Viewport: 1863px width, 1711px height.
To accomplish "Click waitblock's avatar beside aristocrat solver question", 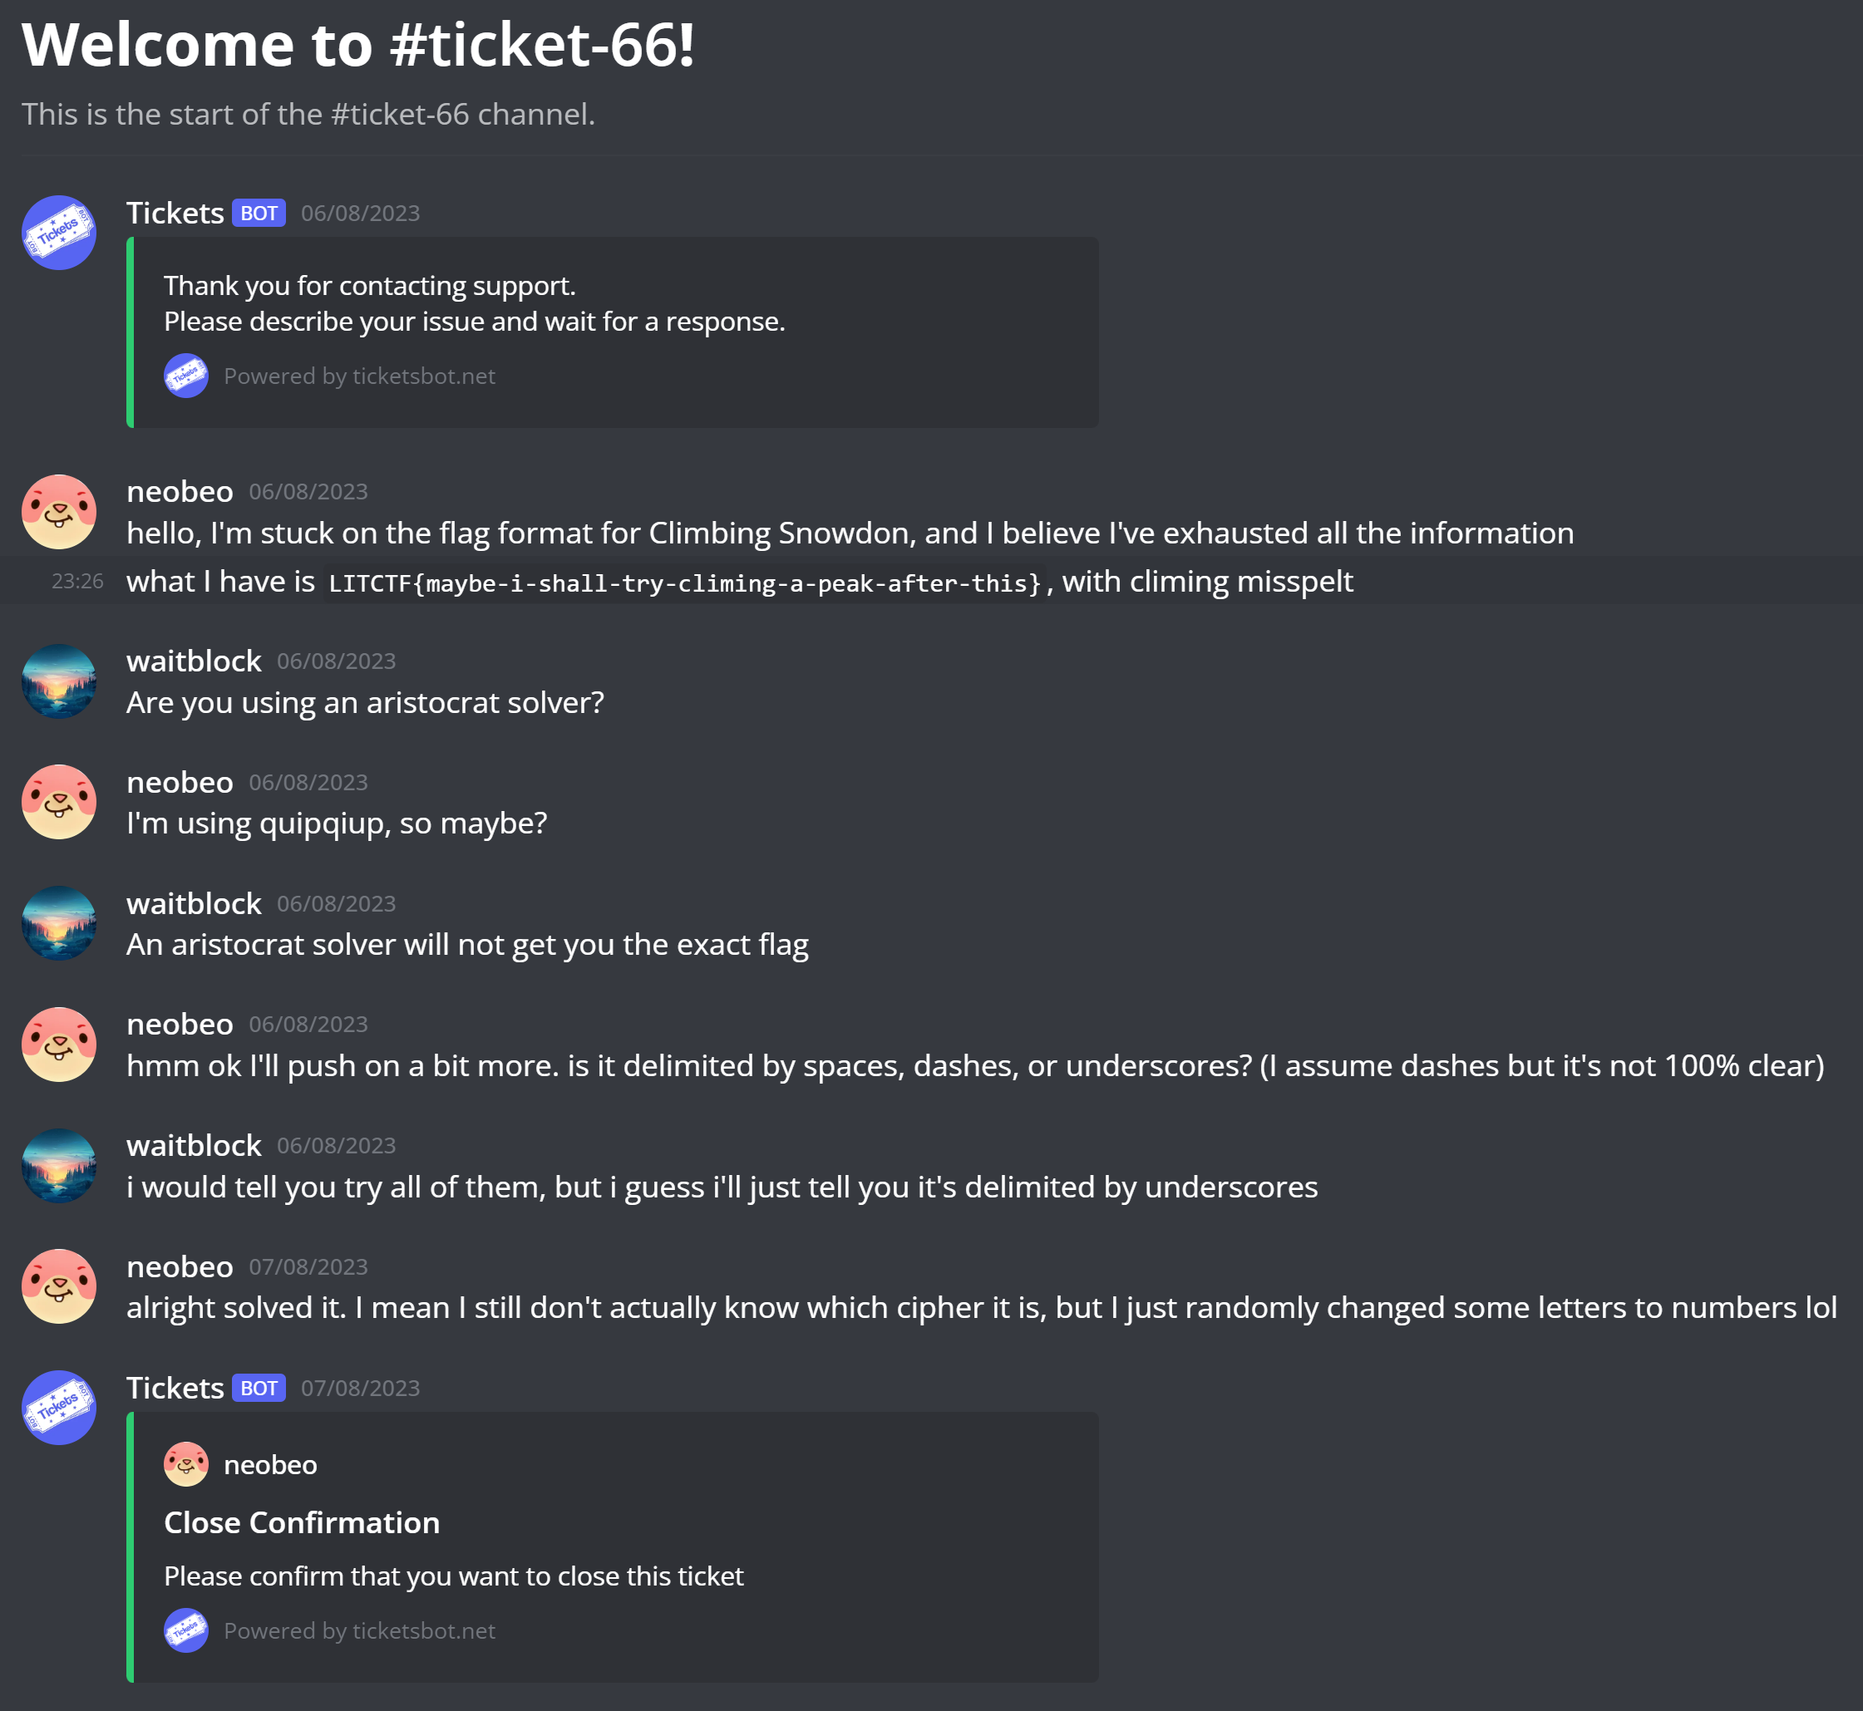I will [x=59, y=681].
